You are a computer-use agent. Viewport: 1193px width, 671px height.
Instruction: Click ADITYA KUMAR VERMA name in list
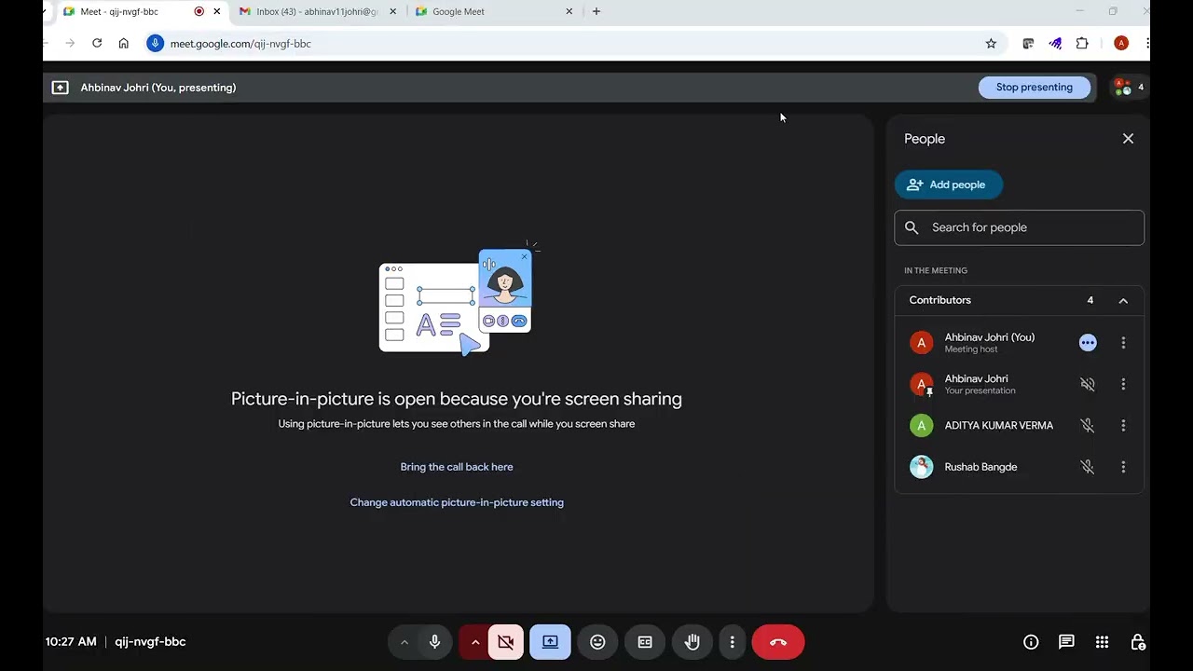click(999, 426)
